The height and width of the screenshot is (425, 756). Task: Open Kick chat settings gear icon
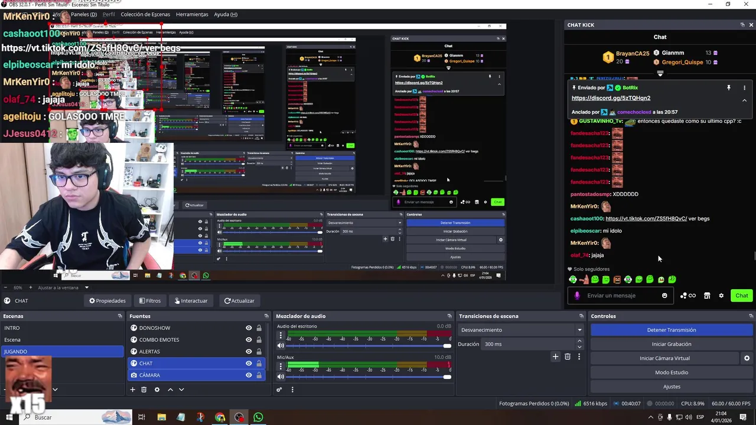pos(721,296)
